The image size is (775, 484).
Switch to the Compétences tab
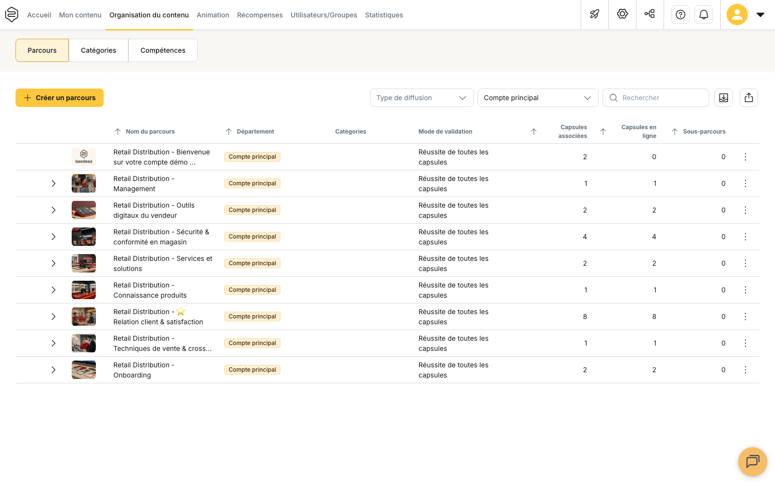click(163, 50)
